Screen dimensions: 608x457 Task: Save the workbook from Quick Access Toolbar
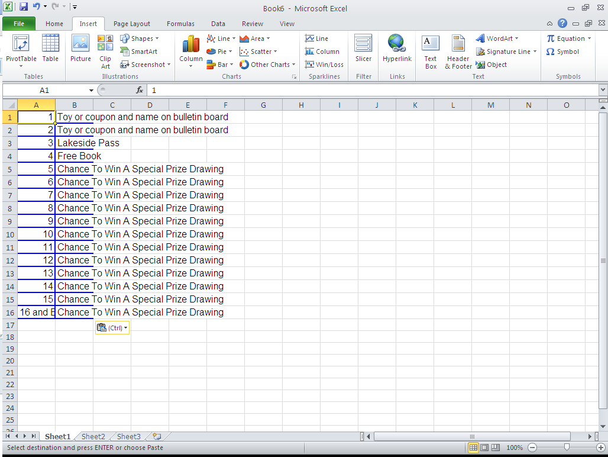pyautogui.click(x=24, y=7)
